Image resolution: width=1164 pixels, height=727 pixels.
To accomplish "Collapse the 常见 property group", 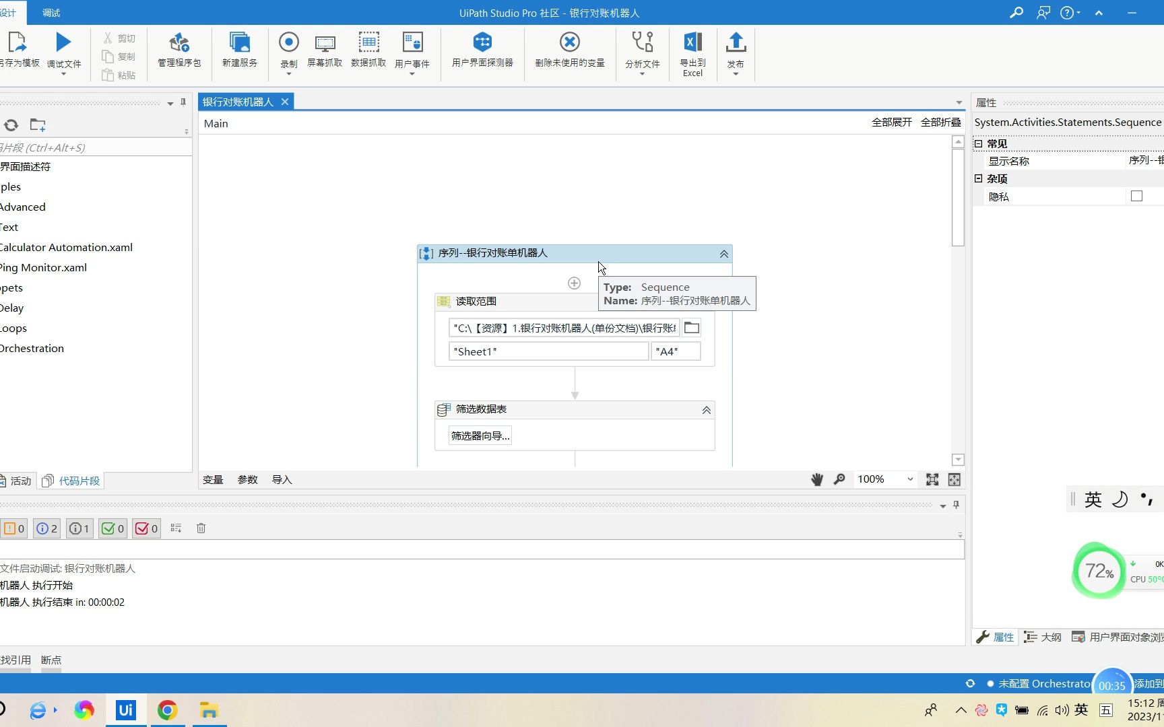I will (979, 143).
